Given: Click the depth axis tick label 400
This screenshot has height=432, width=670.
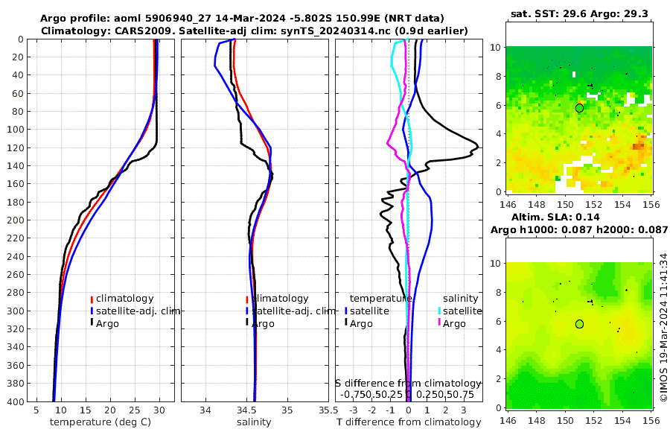Looking at the screenshot, I should click(16, 401).
